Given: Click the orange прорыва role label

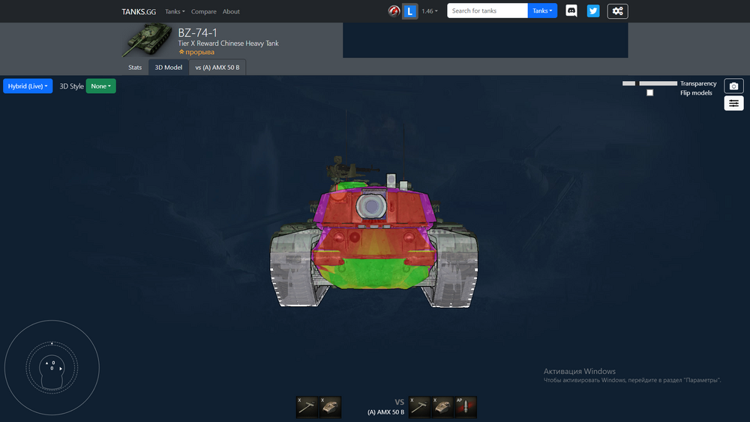Looking at the screenshot, I should (x=196, y=52).
